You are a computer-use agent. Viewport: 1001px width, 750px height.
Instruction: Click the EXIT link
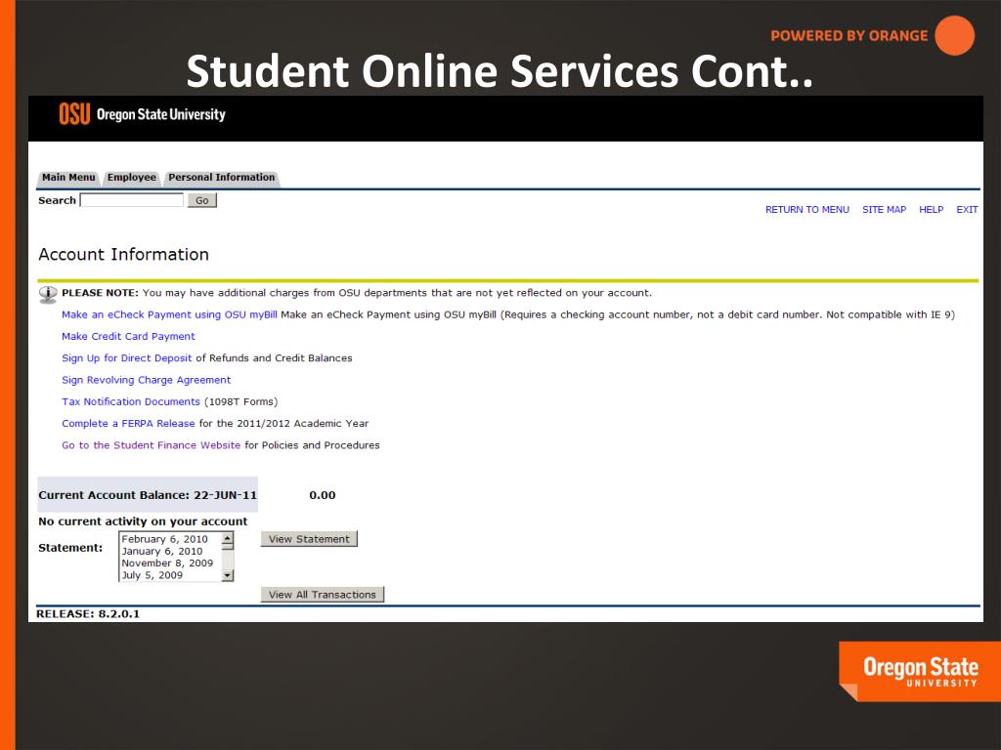[x=967, y=209]
